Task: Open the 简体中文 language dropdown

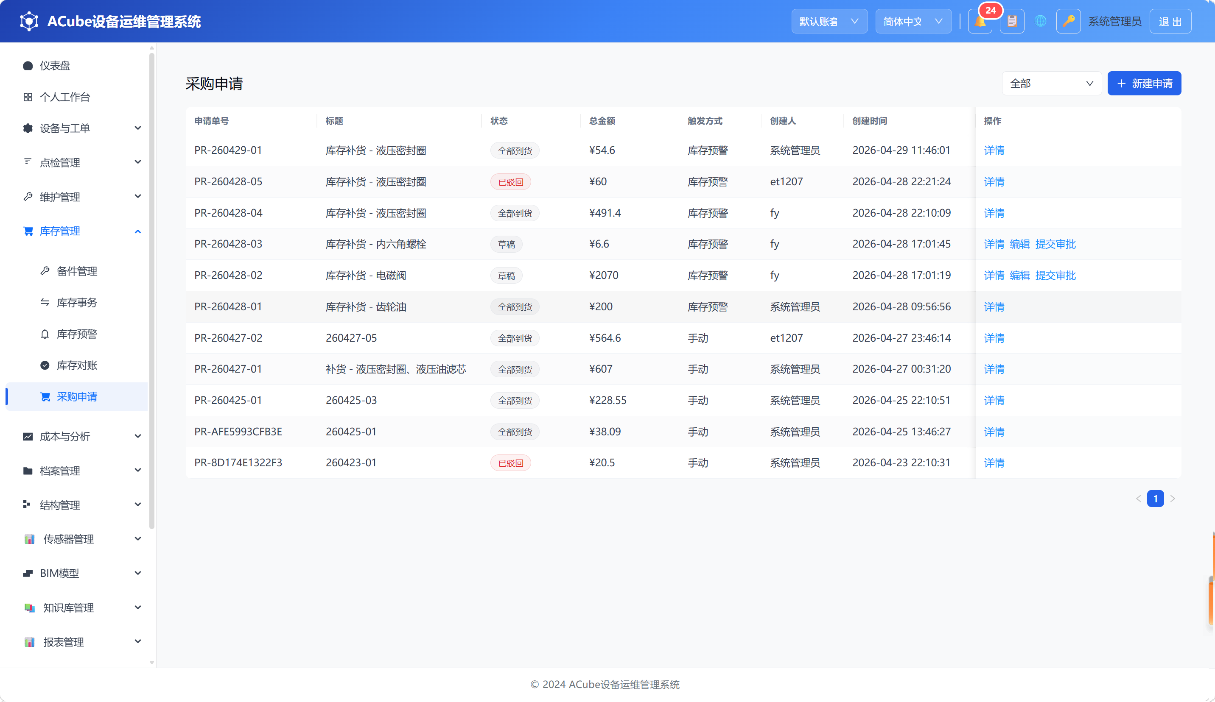Action: 913,21
